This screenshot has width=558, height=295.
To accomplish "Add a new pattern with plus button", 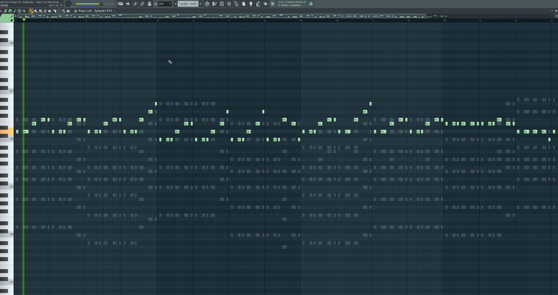I will pyautogui.click(x=200, y=4).
